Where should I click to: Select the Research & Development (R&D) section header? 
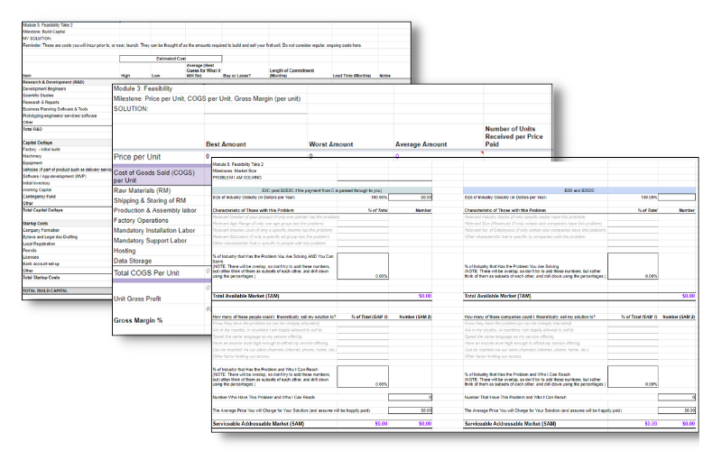67,82
